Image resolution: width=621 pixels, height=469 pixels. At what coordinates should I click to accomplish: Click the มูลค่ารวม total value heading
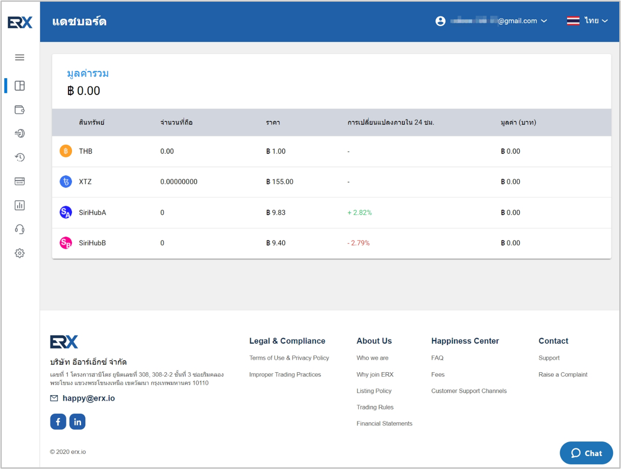[x=88, y=73]
